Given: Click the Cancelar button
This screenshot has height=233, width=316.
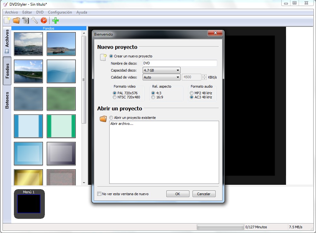Looking at the screenshot, I should tap(204, 194).
